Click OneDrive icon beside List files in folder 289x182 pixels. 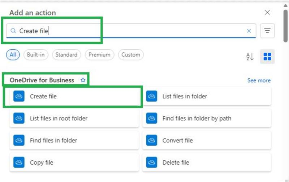(x=151, y=96)
